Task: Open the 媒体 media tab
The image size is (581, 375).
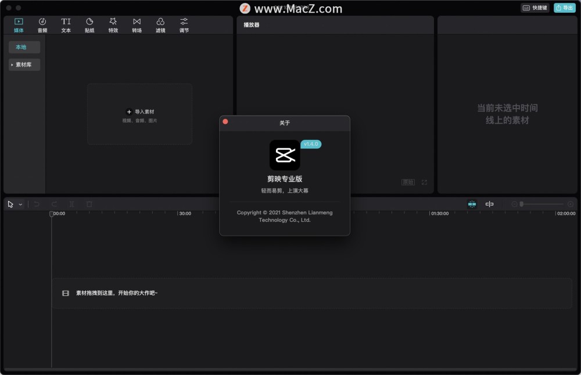Action: (x=19, y=25)
